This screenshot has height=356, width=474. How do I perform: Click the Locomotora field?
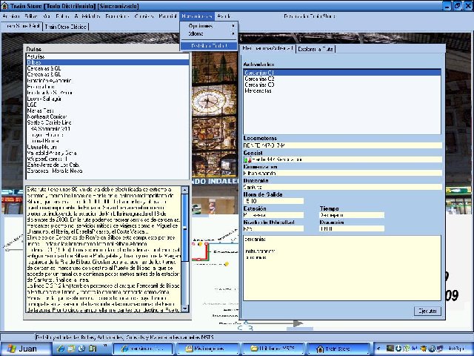pos(341,146)
